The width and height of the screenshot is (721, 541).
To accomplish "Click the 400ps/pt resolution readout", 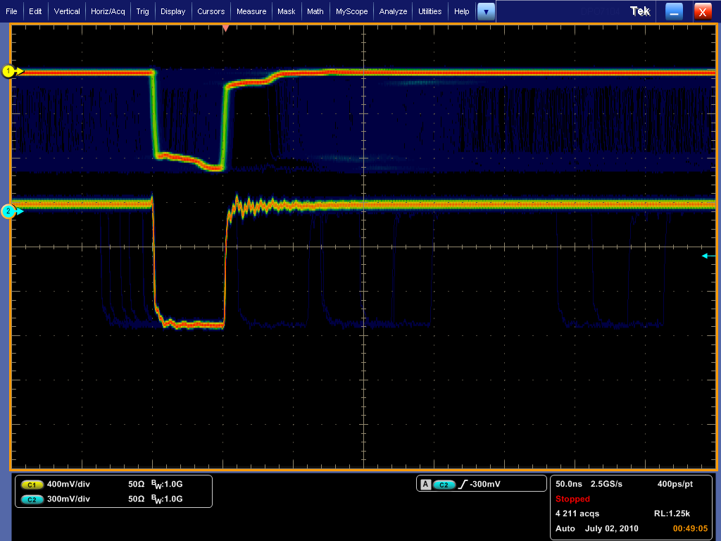I will [x=675, y=484].
